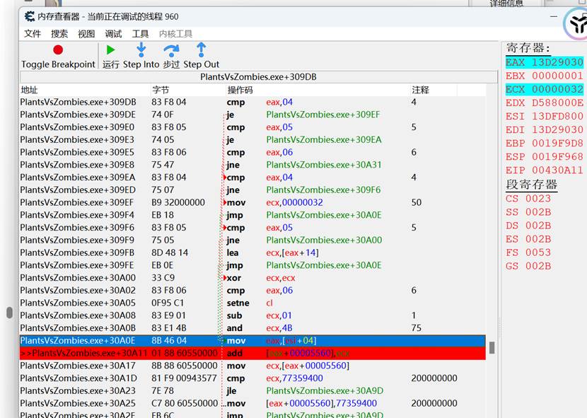Open the 视图 menu
This screenshot has width=587, height=418.
pos(86,34)
